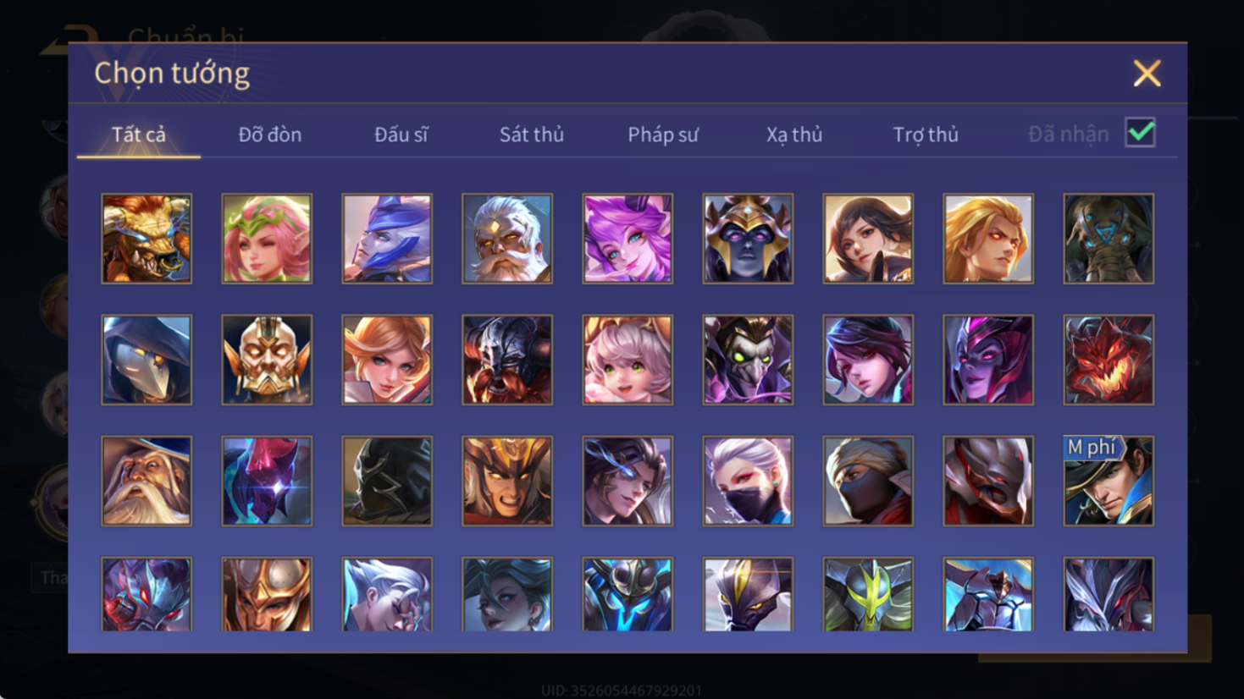Image resolution: width=1244 pixels, height=699 pixels.
Task: Toggle the Đã nhận checkbox
Action: pos(1140,133)
